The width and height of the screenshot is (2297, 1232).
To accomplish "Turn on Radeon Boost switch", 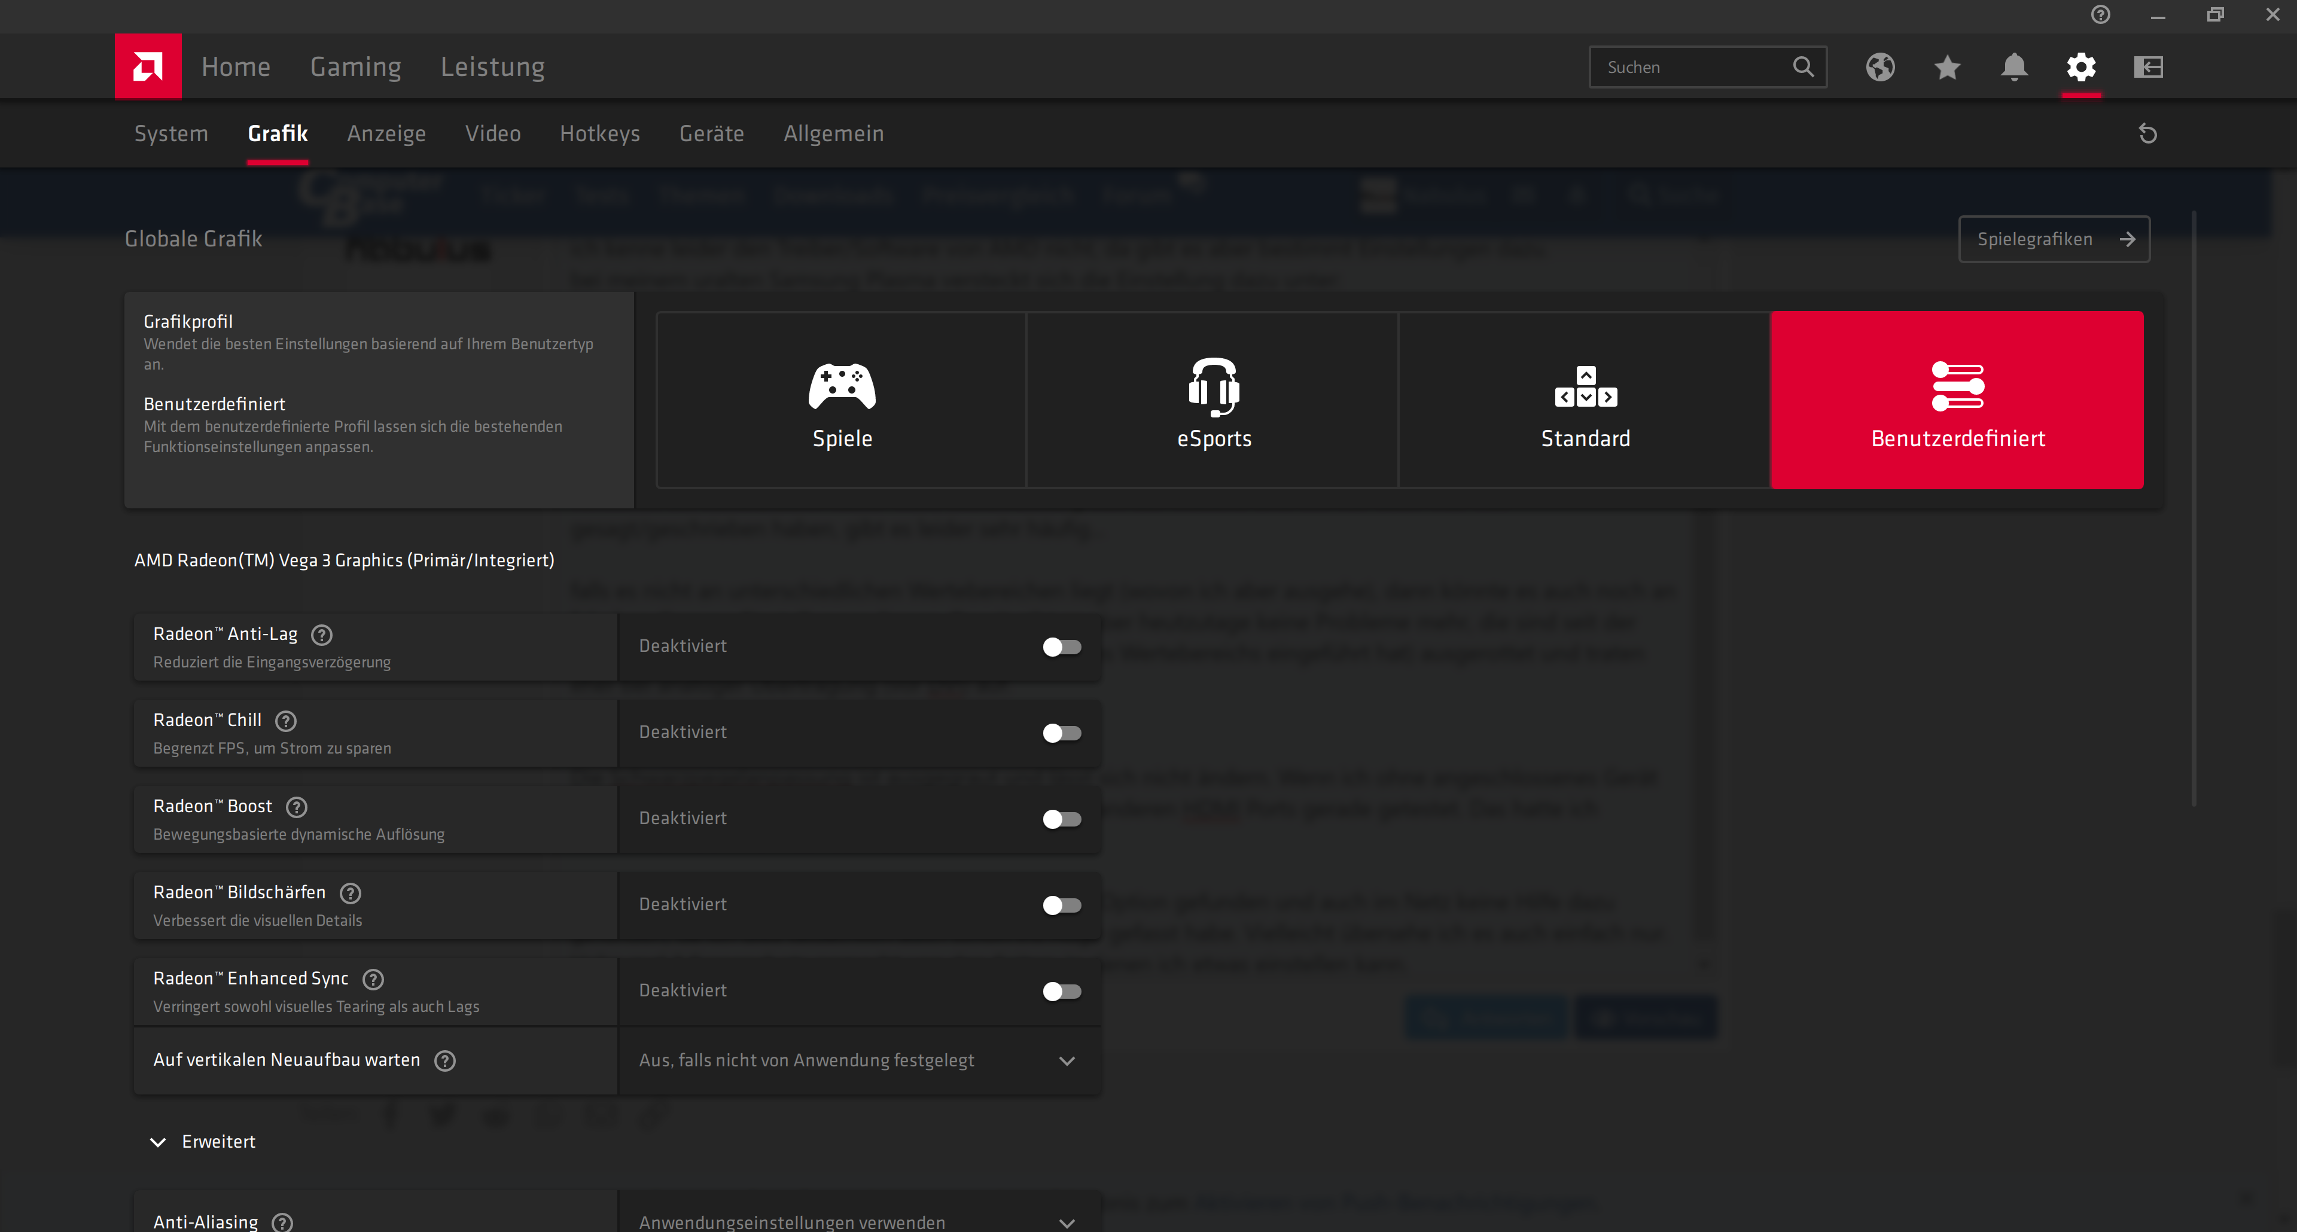I will click(x=1061, y=819).
